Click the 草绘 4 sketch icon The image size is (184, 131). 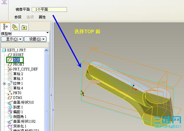(x=10, y=88)
